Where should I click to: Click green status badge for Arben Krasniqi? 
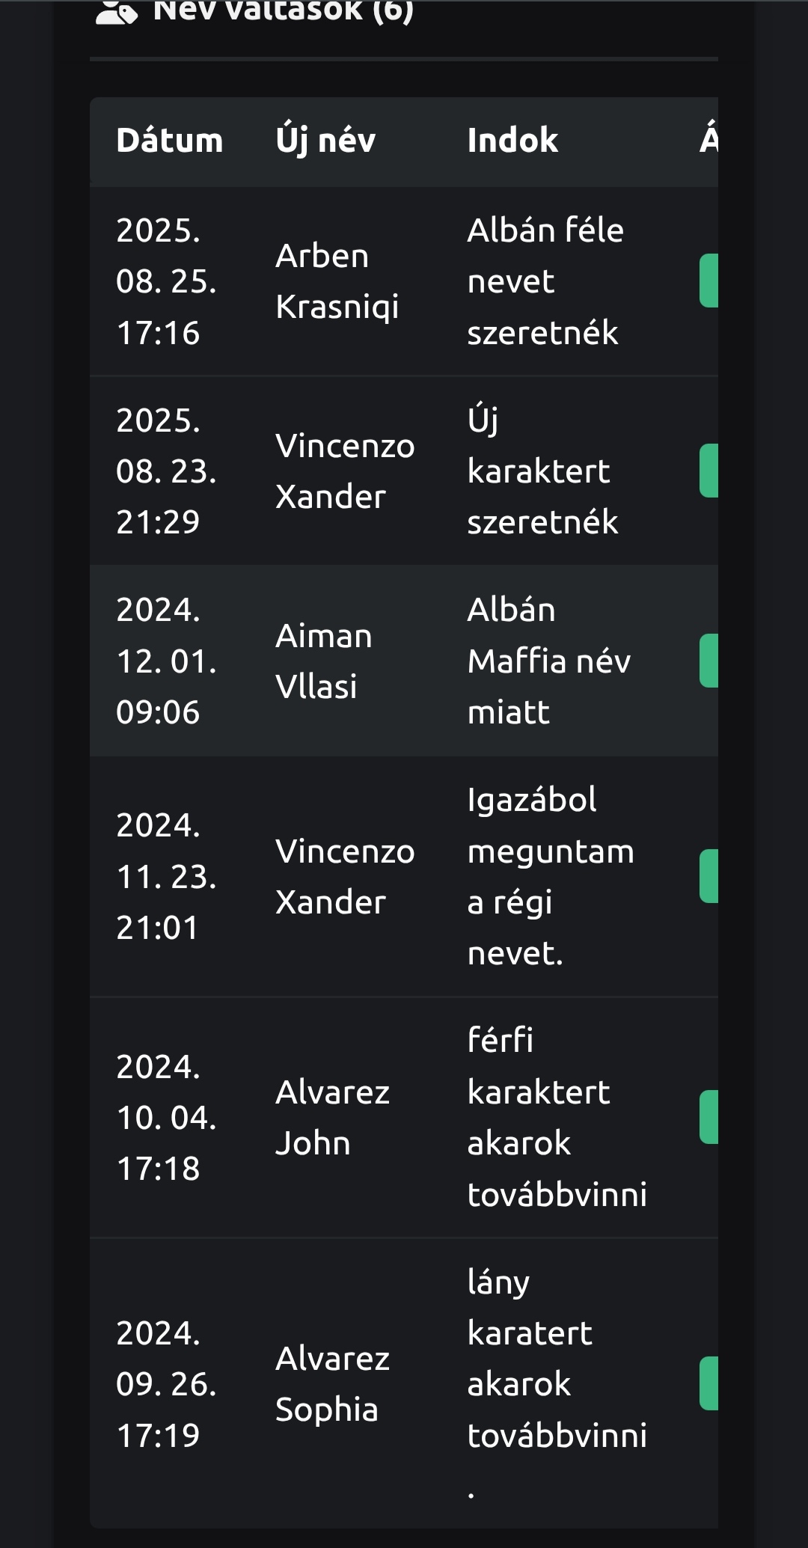[x=709, y=281]
